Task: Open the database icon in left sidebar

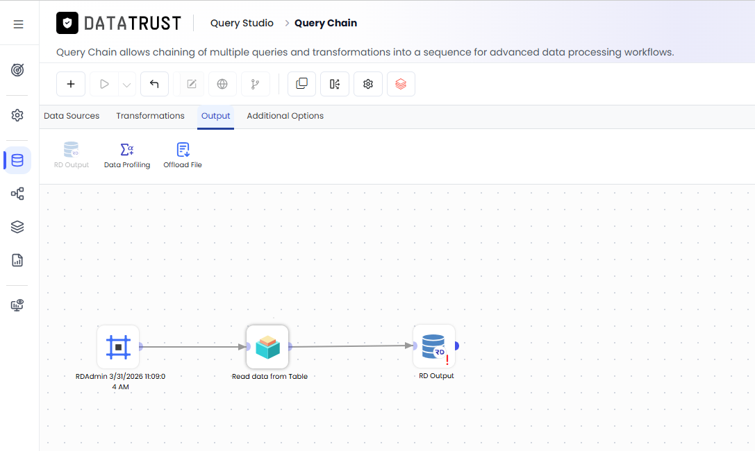Action: click(17, 160)
